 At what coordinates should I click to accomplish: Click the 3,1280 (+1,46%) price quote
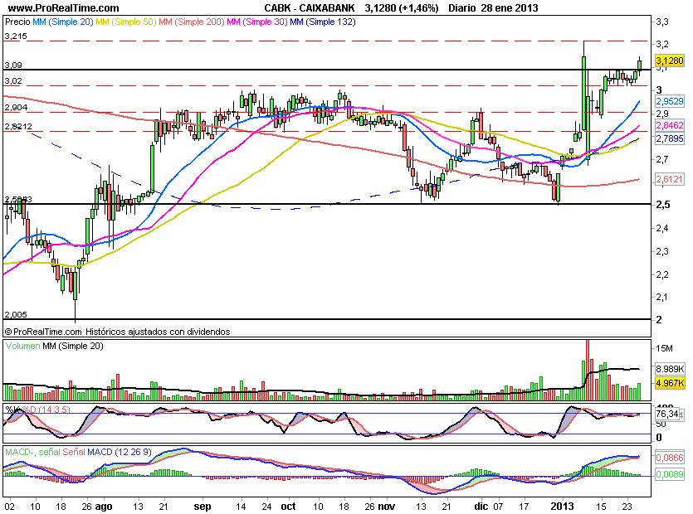[x=402, y=8]
